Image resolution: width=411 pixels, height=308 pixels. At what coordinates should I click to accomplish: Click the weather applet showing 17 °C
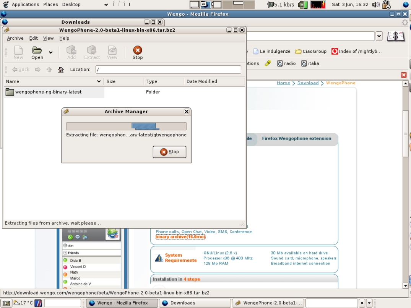tap(23, 303)
